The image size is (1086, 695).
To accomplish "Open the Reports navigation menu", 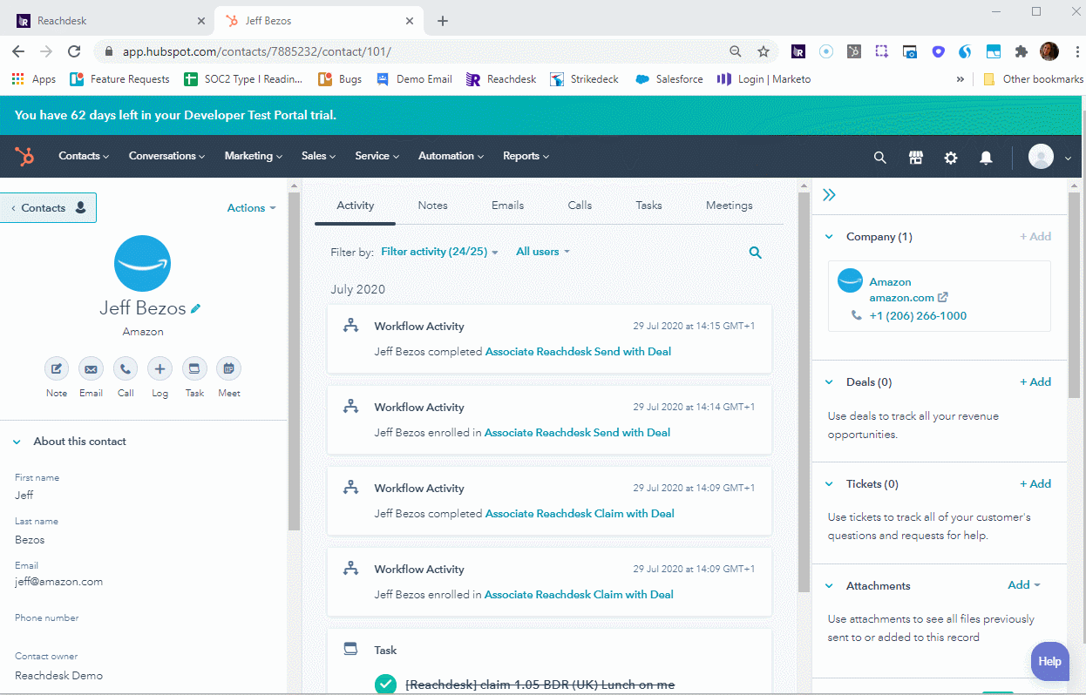I will [526, 156].
